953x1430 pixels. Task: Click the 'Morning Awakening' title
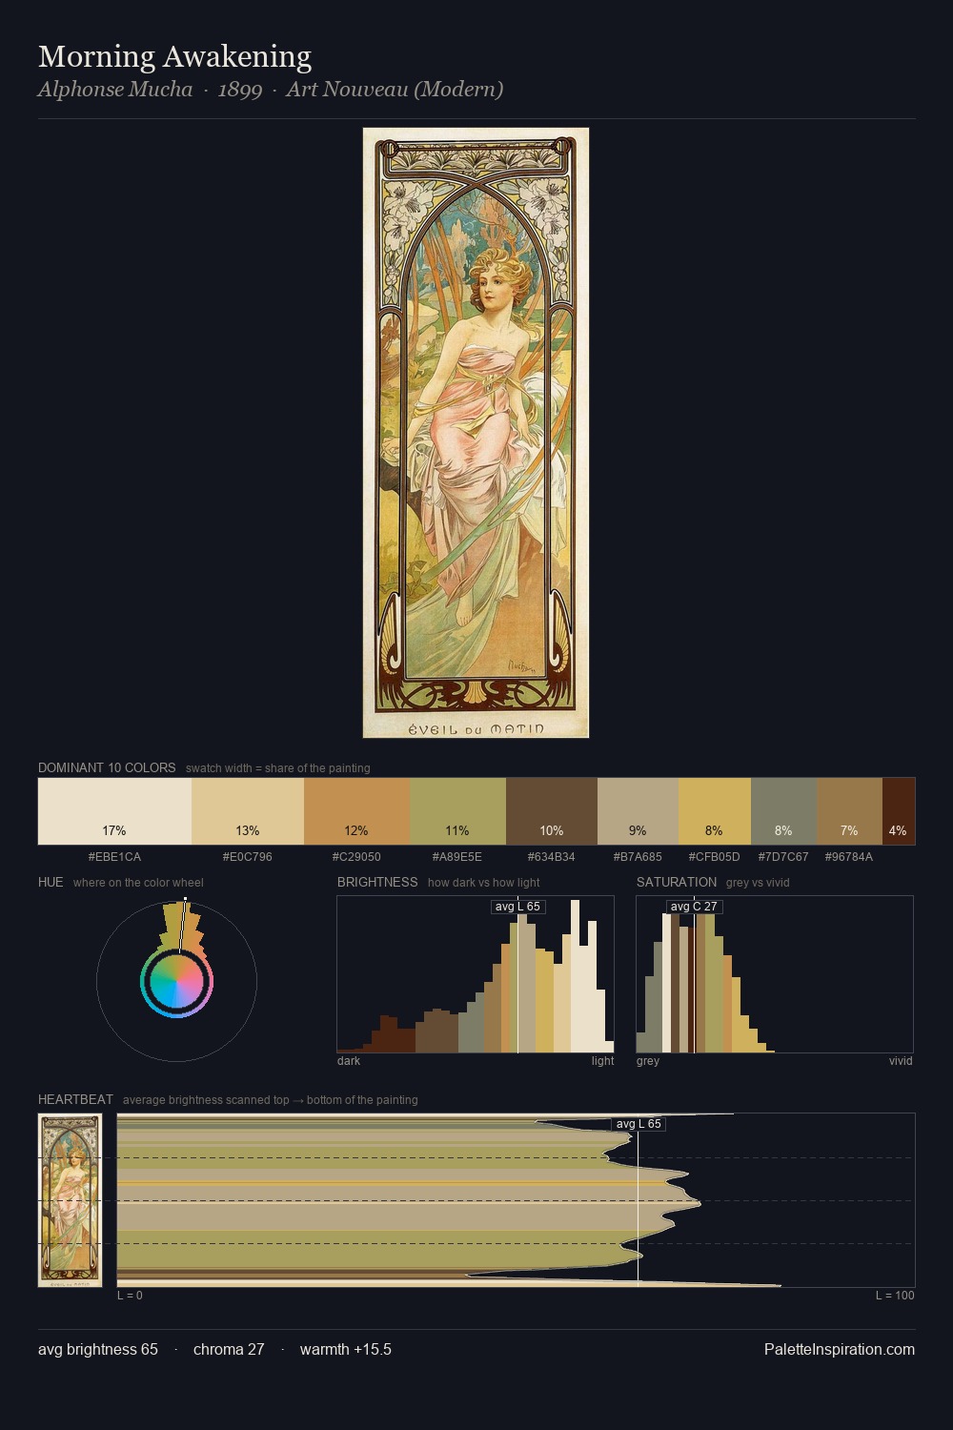[x=174, y=56]
